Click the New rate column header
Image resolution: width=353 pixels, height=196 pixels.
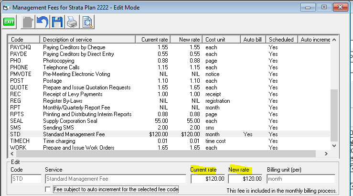[186, 39]
